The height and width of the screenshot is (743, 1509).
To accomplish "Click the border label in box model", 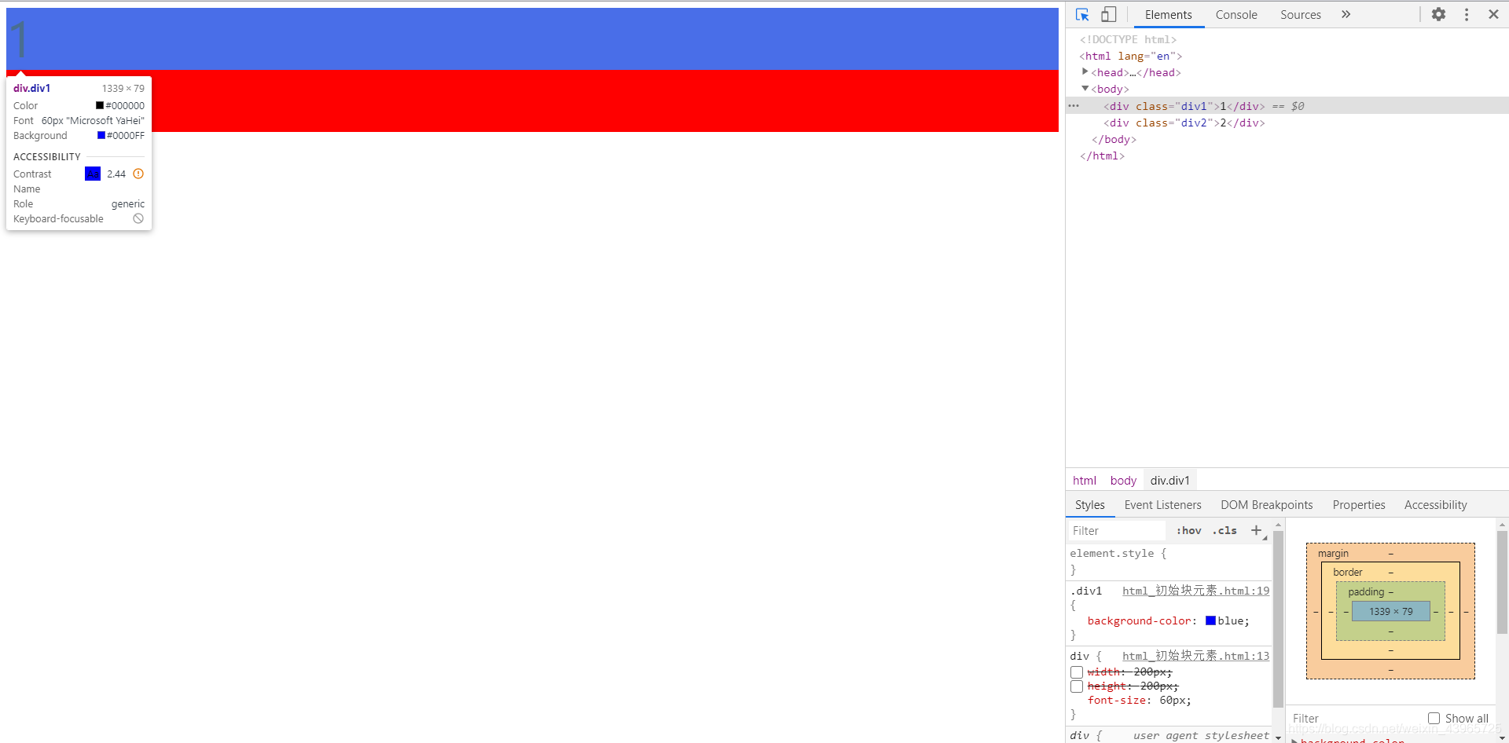I will [x=1347, y=572].
